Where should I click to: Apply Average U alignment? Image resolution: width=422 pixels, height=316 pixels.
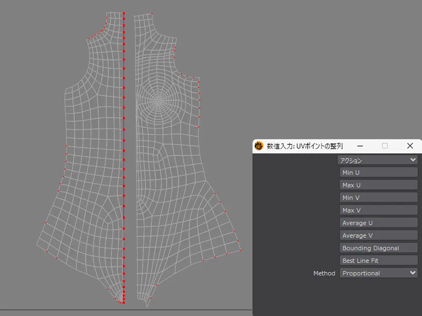[x=379, y=223]
